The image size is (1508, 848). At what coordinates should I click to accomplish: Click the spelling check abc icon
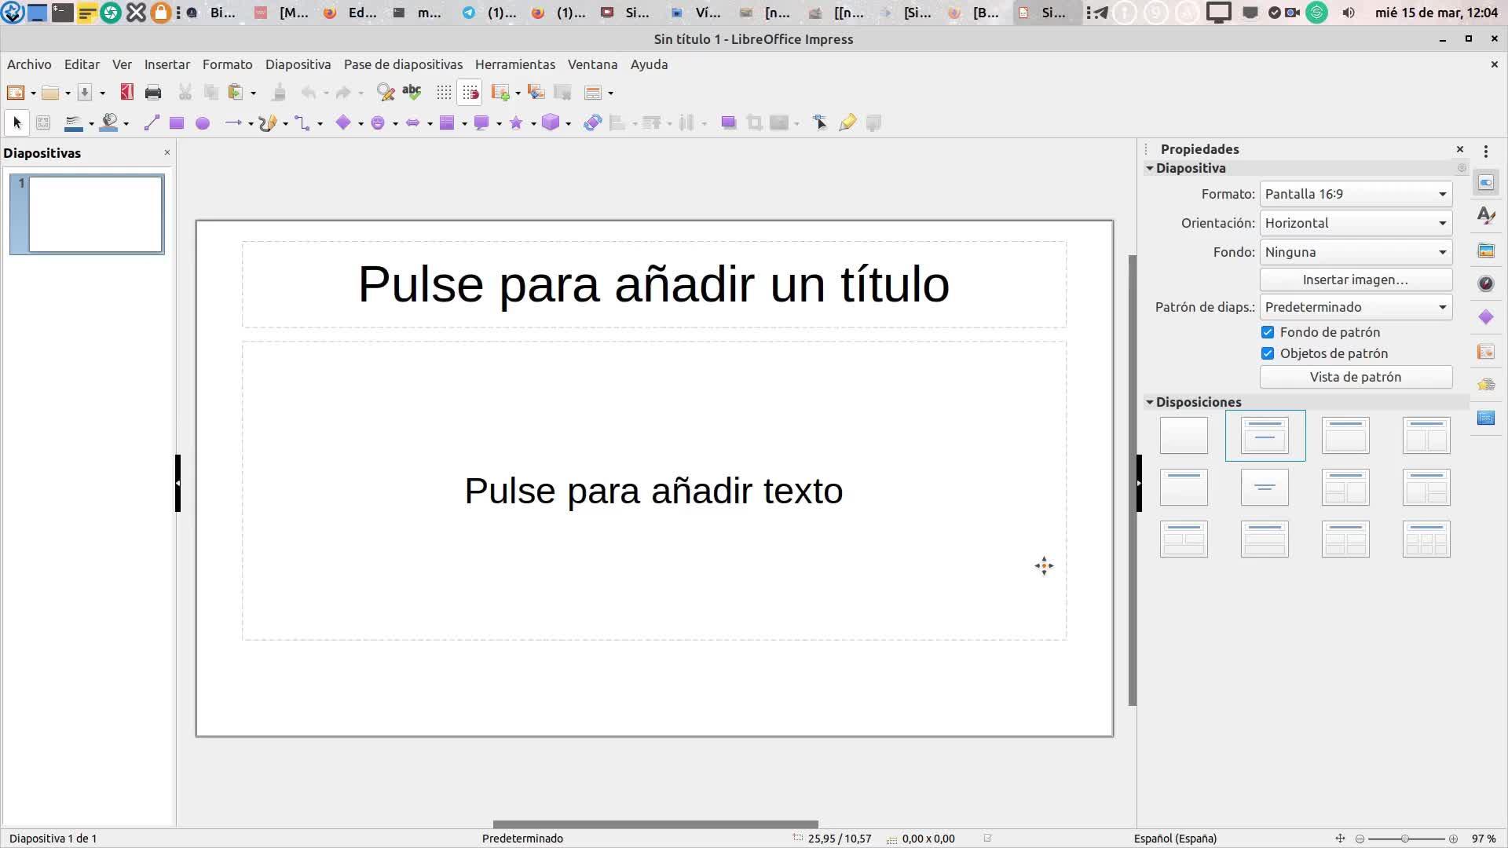pyautogui.click(x=412, y=93)
